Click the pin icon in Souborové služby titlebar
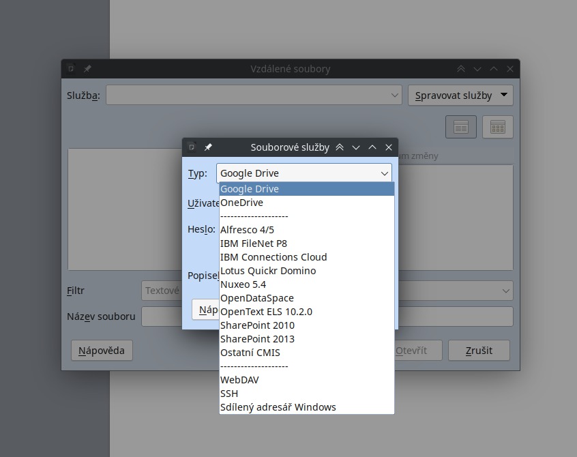 (x=208, y=147)
